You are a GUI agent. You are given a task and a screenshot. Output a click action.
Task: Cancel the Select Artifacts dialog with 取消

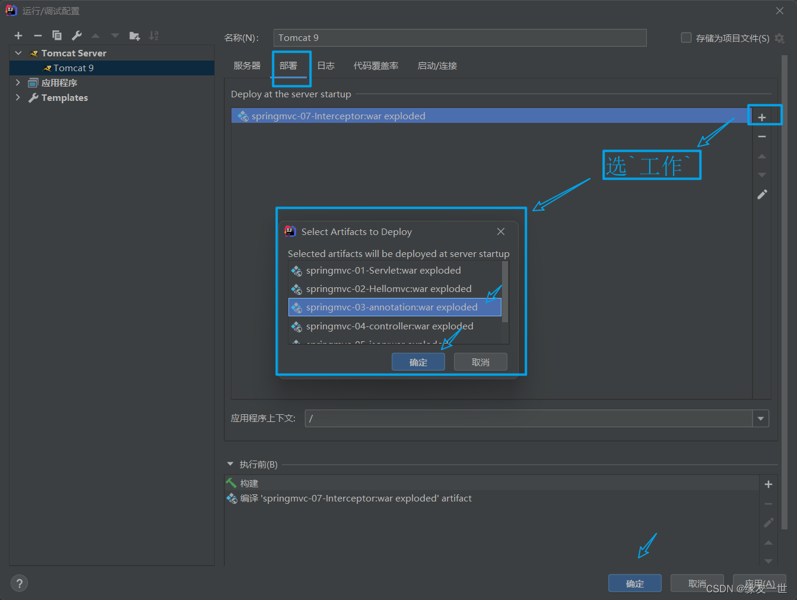click(481, 362)
